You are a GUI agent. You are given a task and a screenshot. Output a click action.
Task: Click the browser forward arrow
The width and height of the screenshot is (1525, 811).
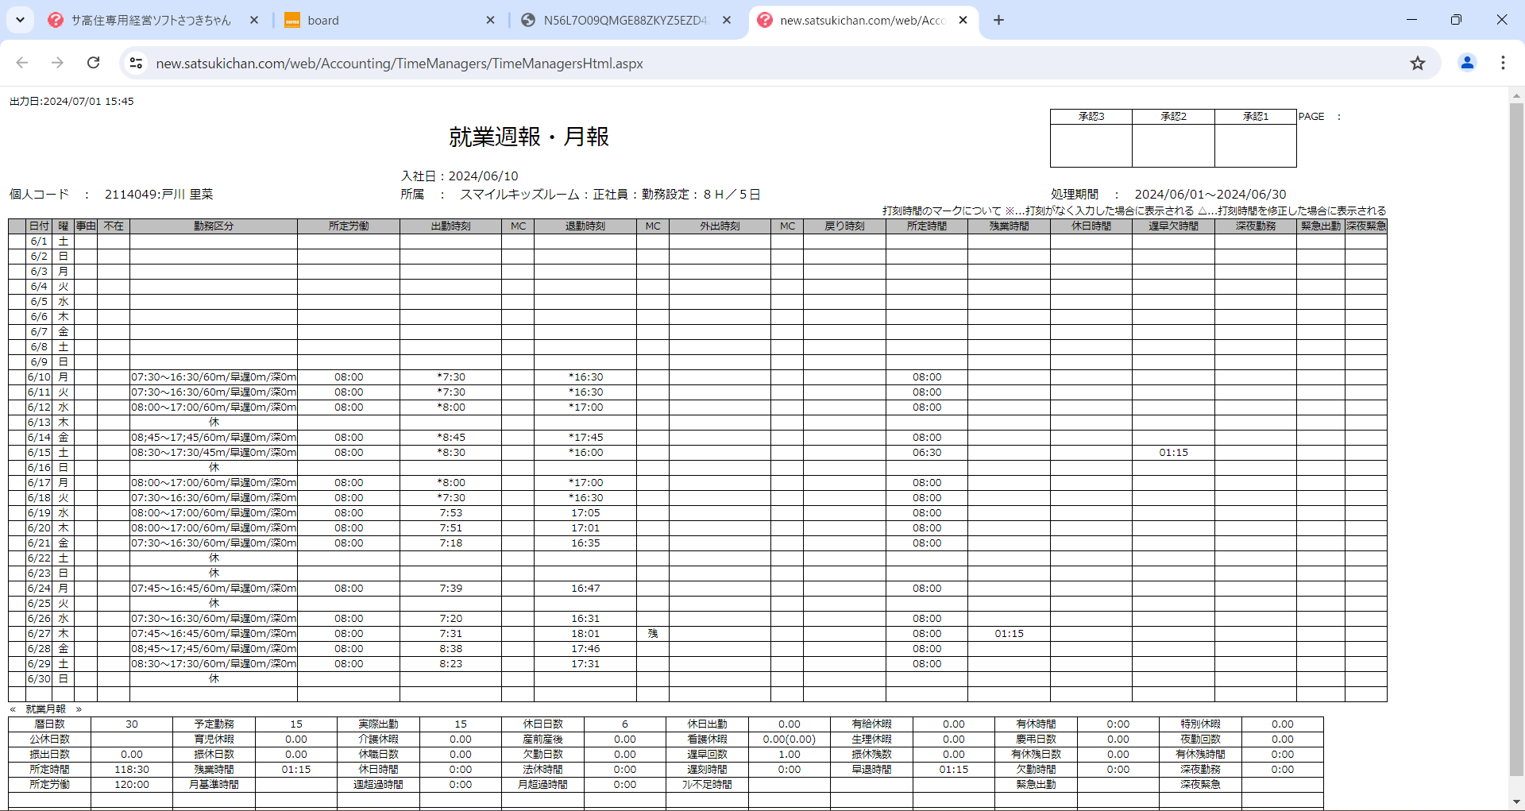coord(57,63)
